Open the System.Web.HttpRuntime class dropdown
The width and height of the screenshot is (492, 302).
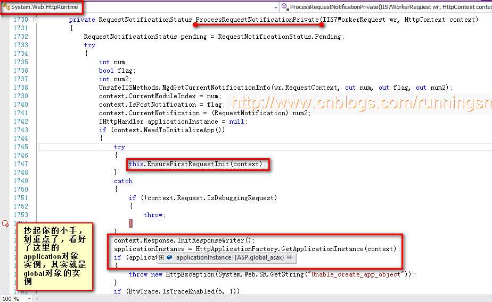coord(275,7)
